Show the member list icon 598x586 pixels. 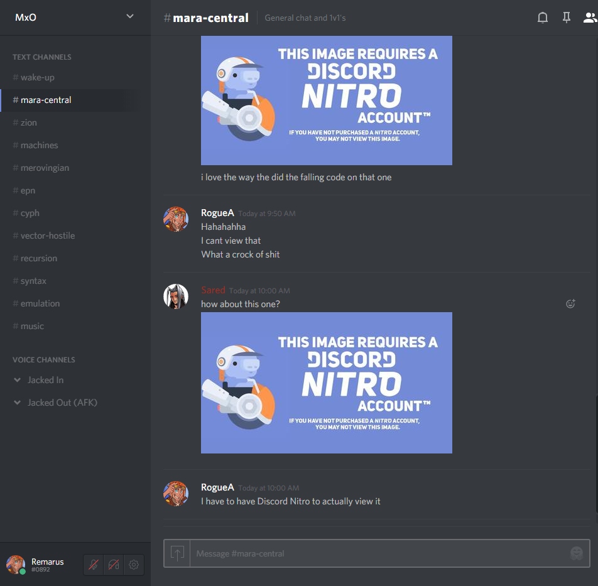tap(589, 18)
